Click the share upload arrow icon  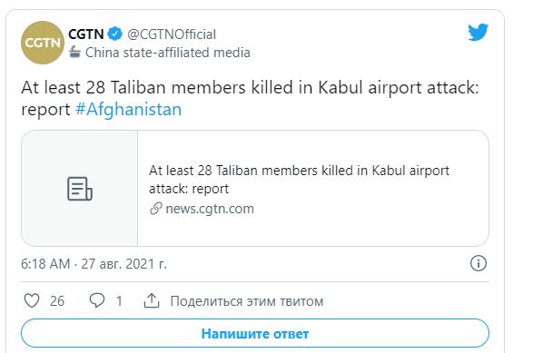click(152, 300)
